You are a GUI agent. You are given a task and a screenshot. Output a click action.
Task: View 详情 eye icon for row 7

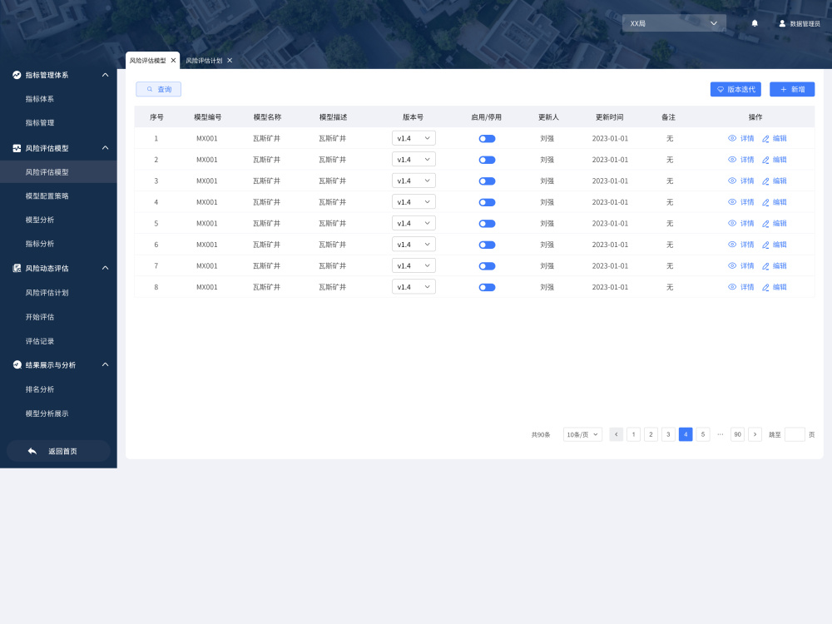coord(732,265)
